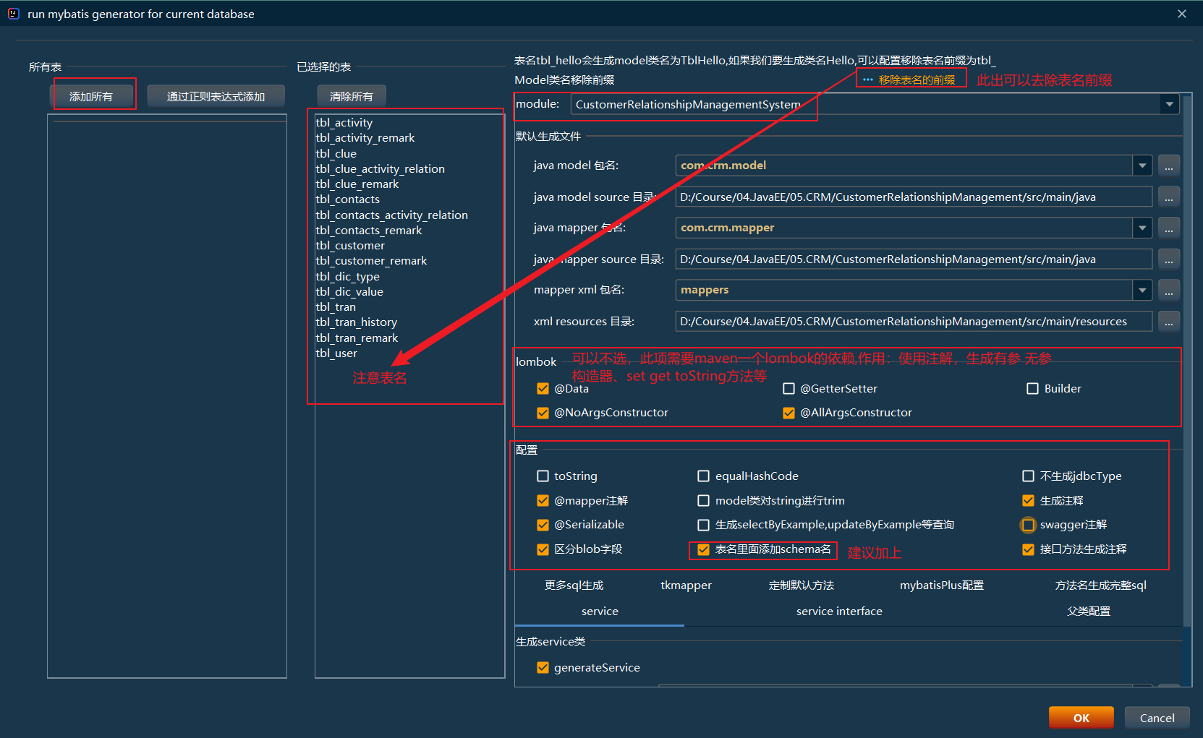The width and height of the screenshot is (1203, 738).
Task: Enable model类对string进行trim checkbox
Action: (703, 500)
